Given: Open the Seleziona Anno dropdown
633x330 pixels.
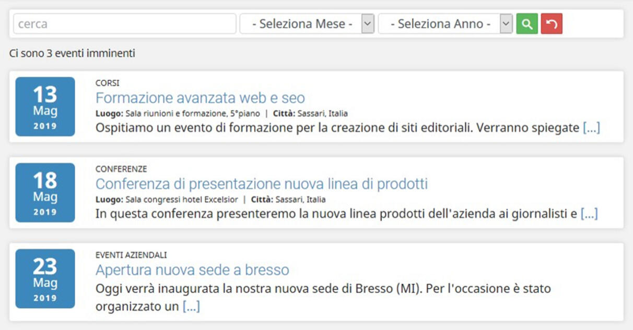Looking at the screenshot, I should [446, 24].
